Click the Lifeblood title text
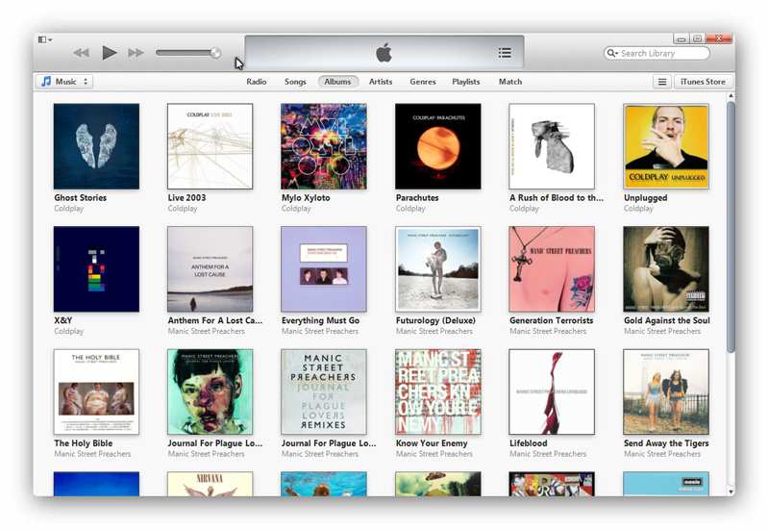 coord(528,443)
